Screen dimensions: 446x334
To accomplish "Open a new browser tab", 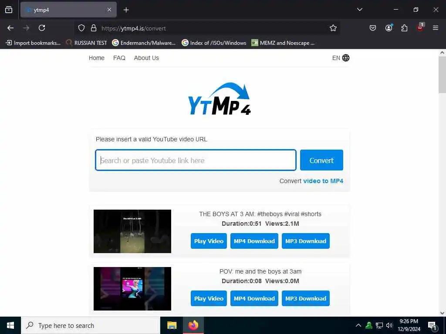I will [126, 10].
